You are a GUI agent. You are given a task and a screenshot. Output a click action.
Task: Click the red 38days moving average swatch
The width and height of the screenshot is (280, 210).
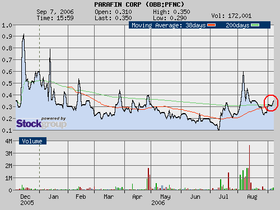(x=212, y=25)
